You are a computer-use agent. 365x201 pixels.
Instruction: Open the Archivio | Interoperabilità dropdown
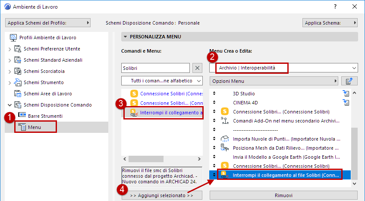pos(283,68)
